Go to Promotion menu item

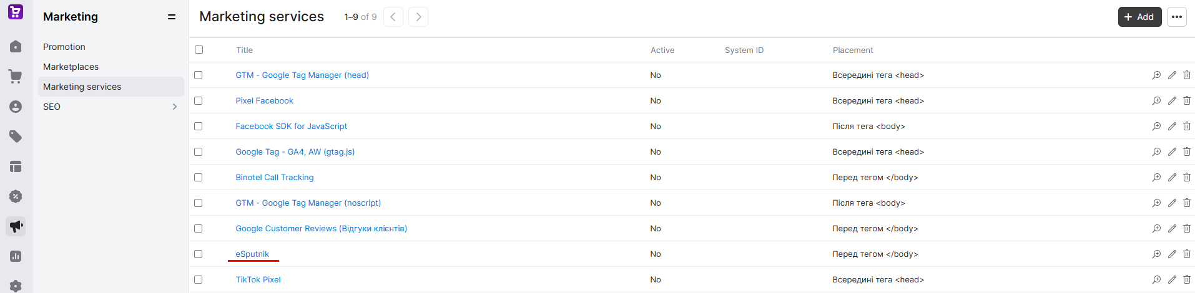point(64,47)
